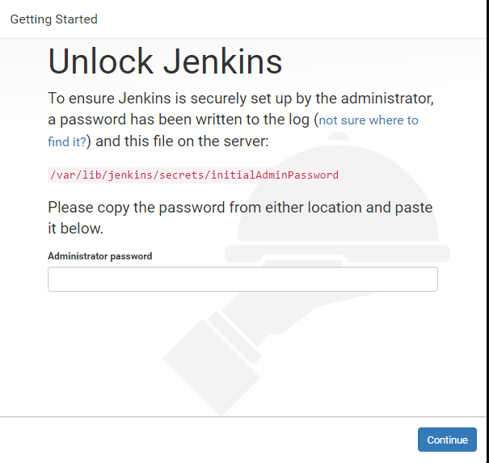Click the words "paste it below."
This screenshot has width=489, height=463.
[x=76, y=229]
